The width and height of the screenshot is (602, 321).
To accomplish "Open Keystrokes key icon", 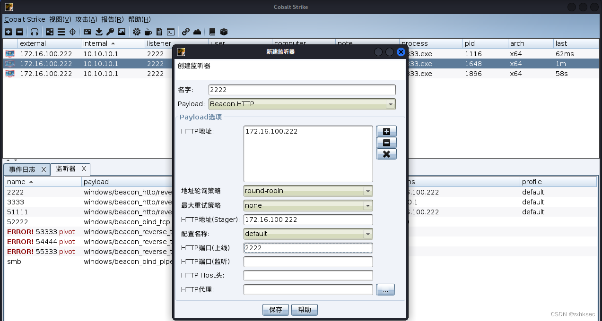I will pos(110,32).
